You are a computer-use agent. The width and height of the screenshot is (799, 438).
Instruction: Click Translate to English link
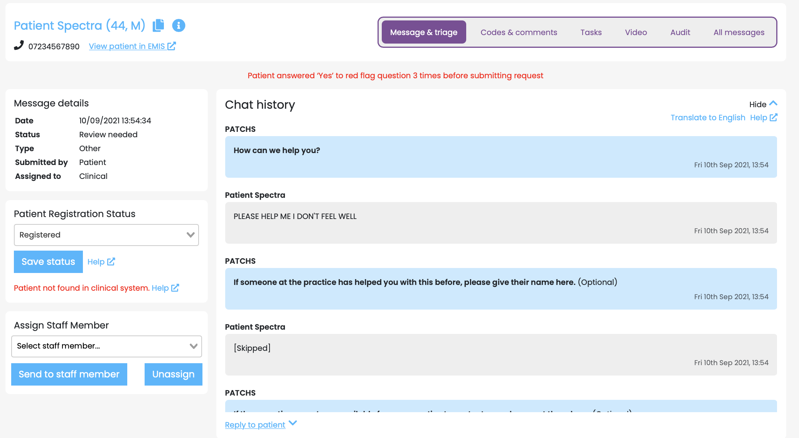[x=708, y=118]
